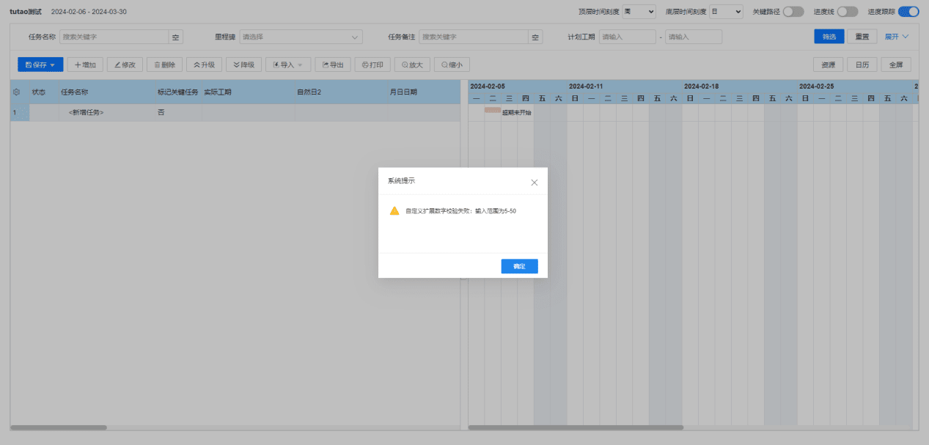Click row number 1 in the task table
Image resolution: width=929 pixels, height=445 pixels.
(x=14, y=113)
